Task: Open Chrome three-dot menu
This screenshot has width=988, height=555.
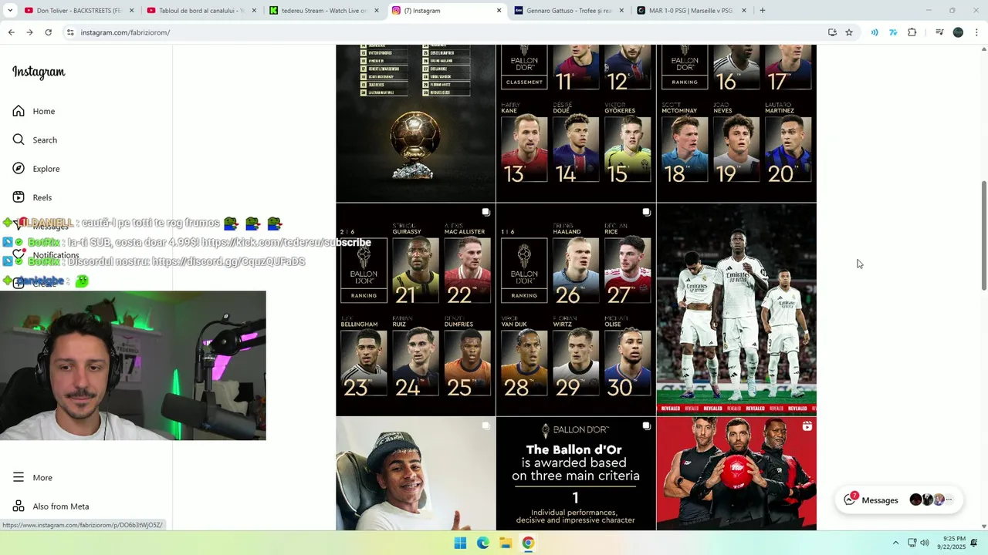Action: [x=976, y=32]
